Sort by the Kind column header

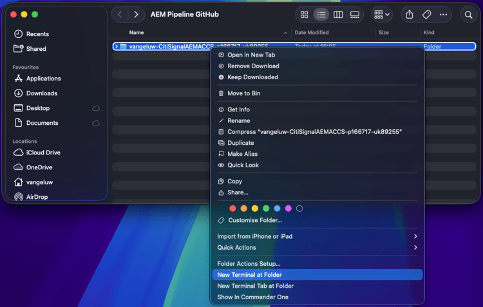click(429, 32)
